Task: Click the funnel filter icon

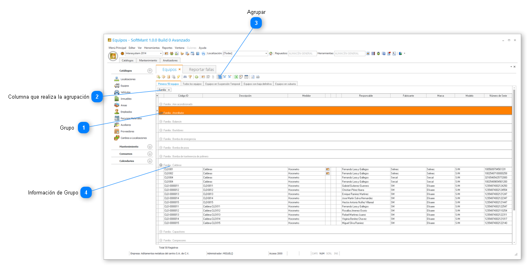Action: pos(190,77)
